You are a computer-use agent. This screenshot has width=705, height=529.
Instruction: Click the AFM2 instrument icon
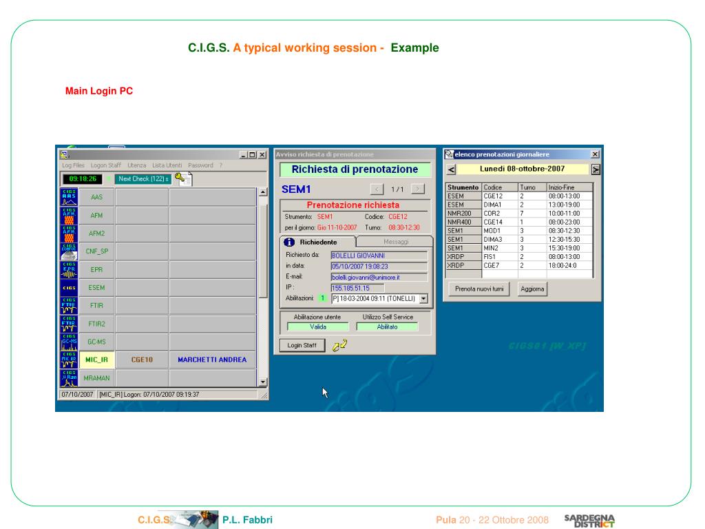click(x=69, y=234)
